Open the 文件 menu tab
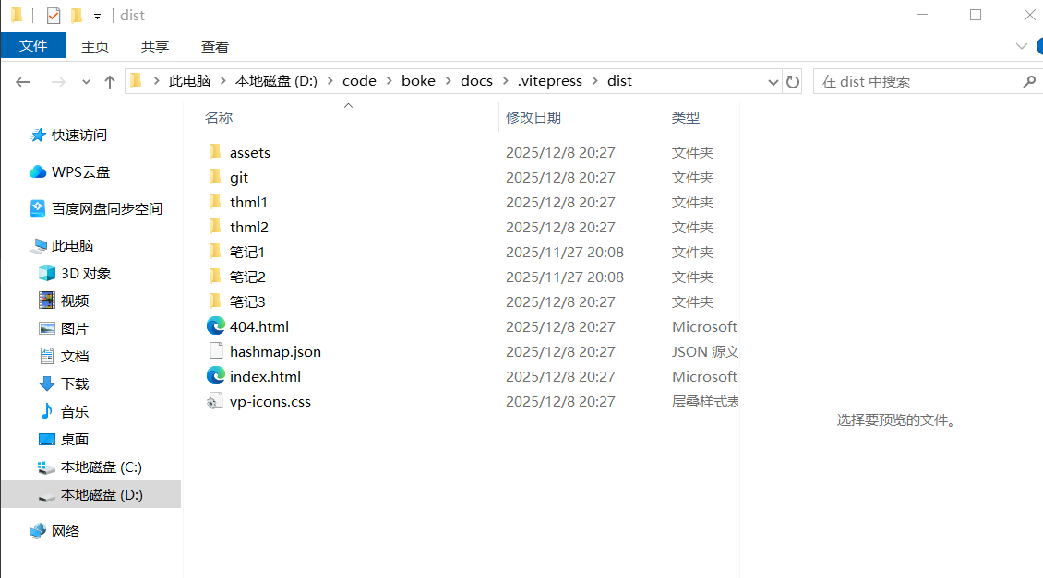This screenshot has width=1043, height=578. [x=33, y=46]
